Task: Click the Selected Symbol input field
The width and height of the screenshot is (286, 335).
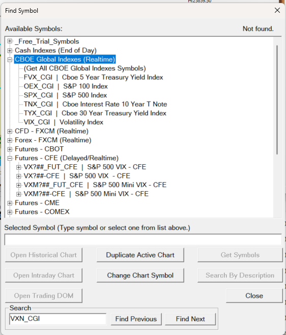Action: point(143,240)
